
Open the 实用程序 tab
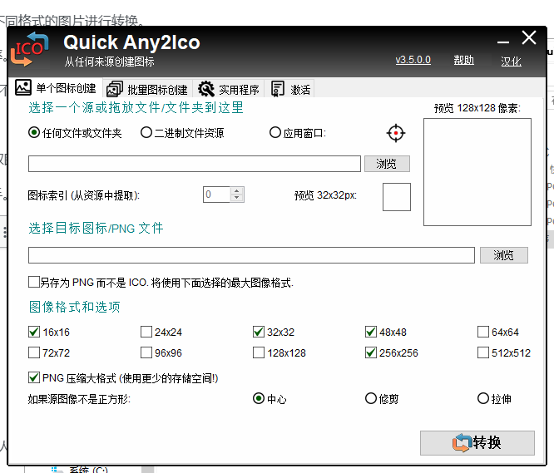coord(229,89)
